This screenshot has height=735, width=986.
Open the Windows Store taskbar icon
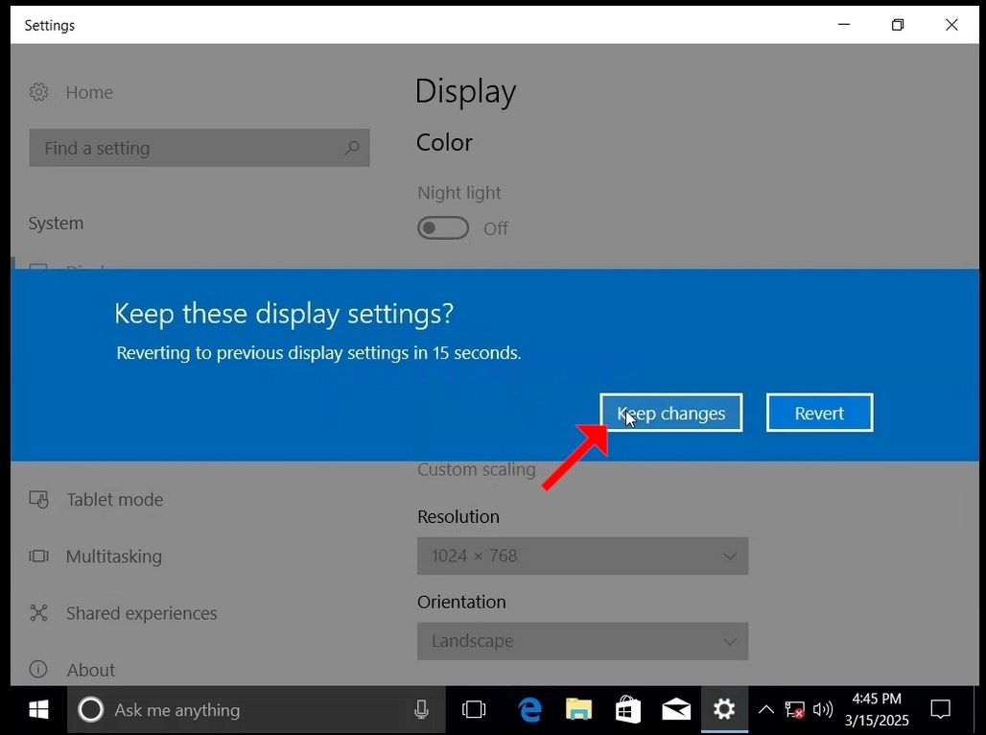pos(627,710)
